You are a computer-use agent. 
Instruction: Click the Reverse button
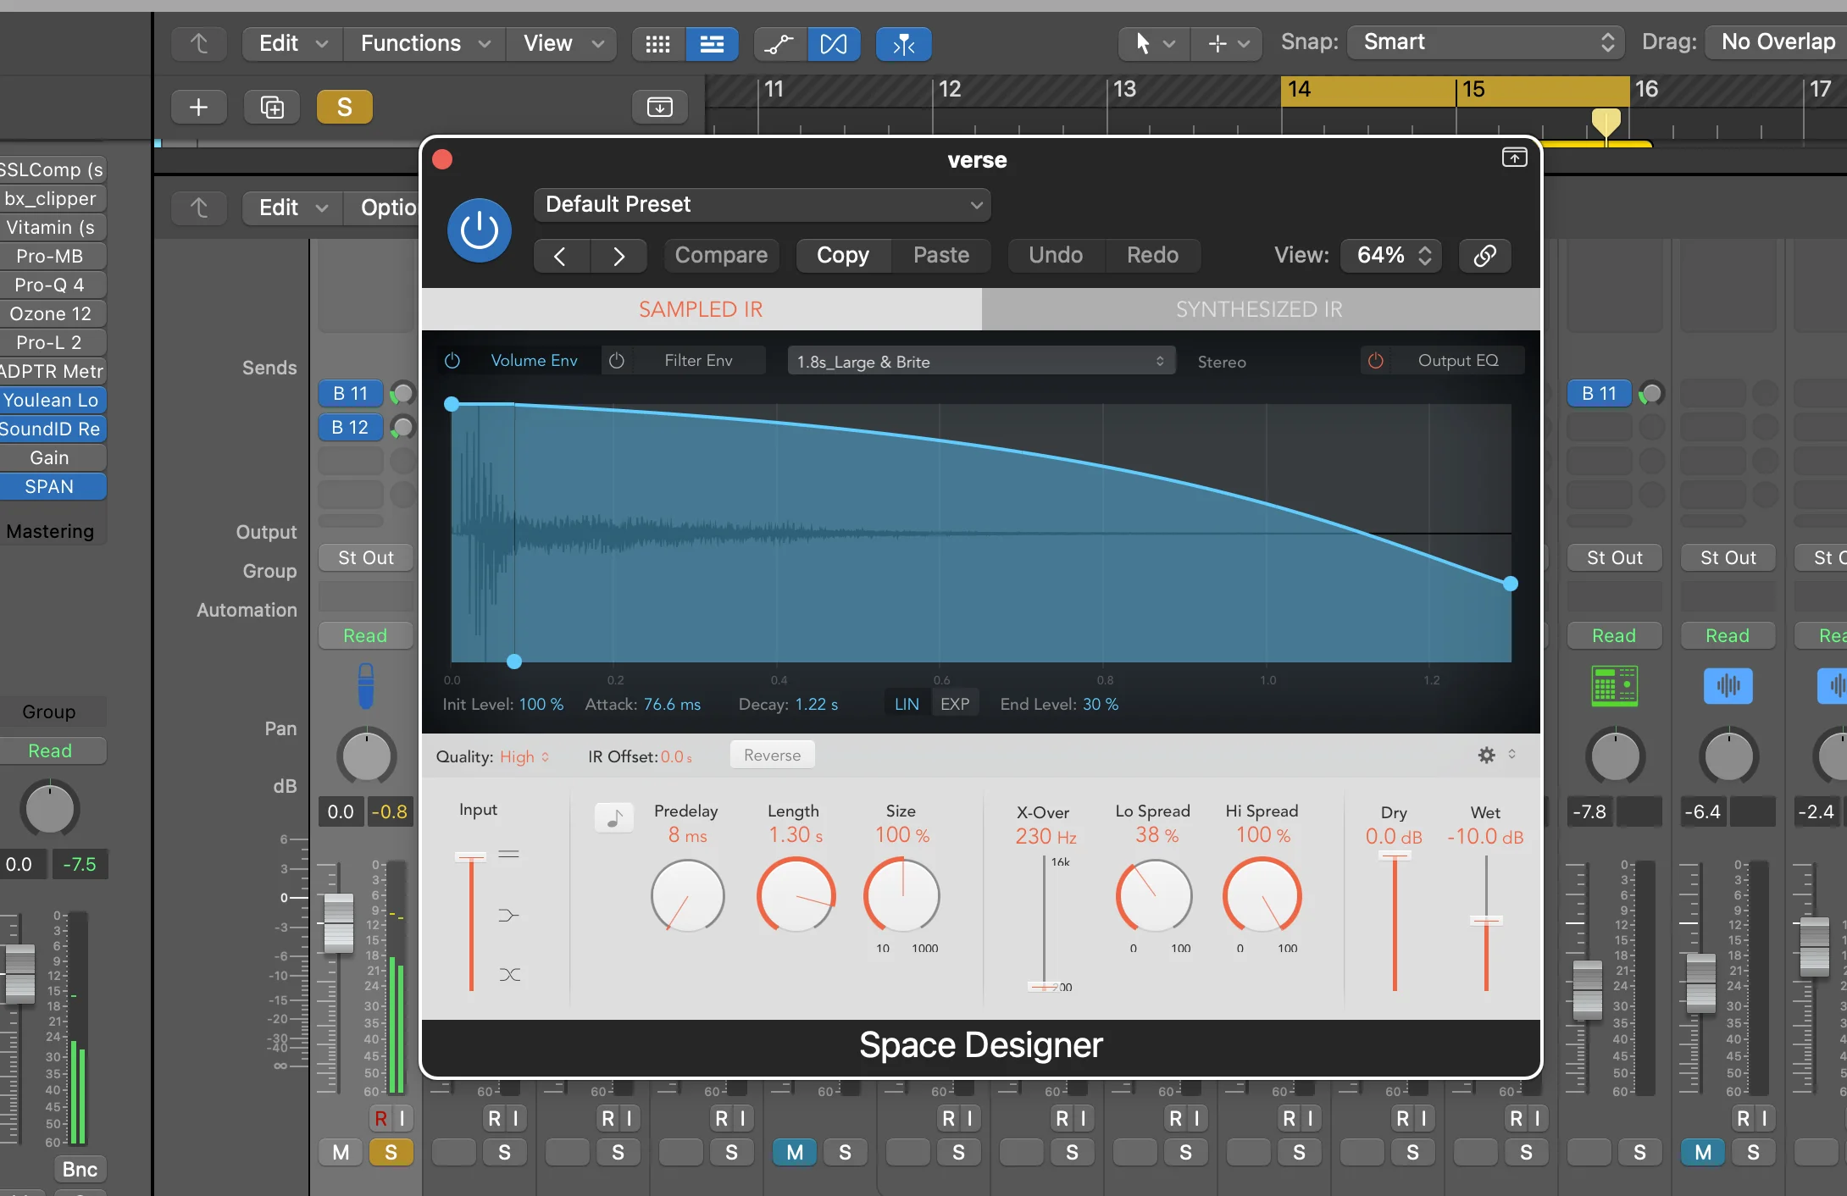click(771, 754)
